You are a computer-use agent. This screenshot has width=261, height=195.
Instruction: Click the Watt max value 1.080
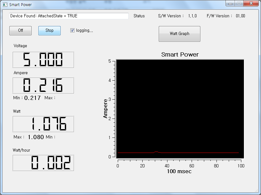tap(35, 137)
